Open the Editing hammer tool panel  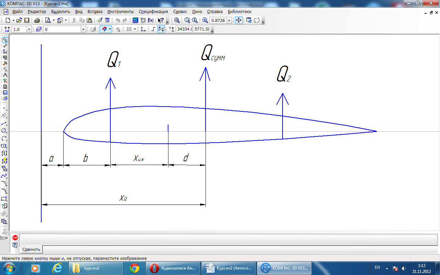pos(5,63)
